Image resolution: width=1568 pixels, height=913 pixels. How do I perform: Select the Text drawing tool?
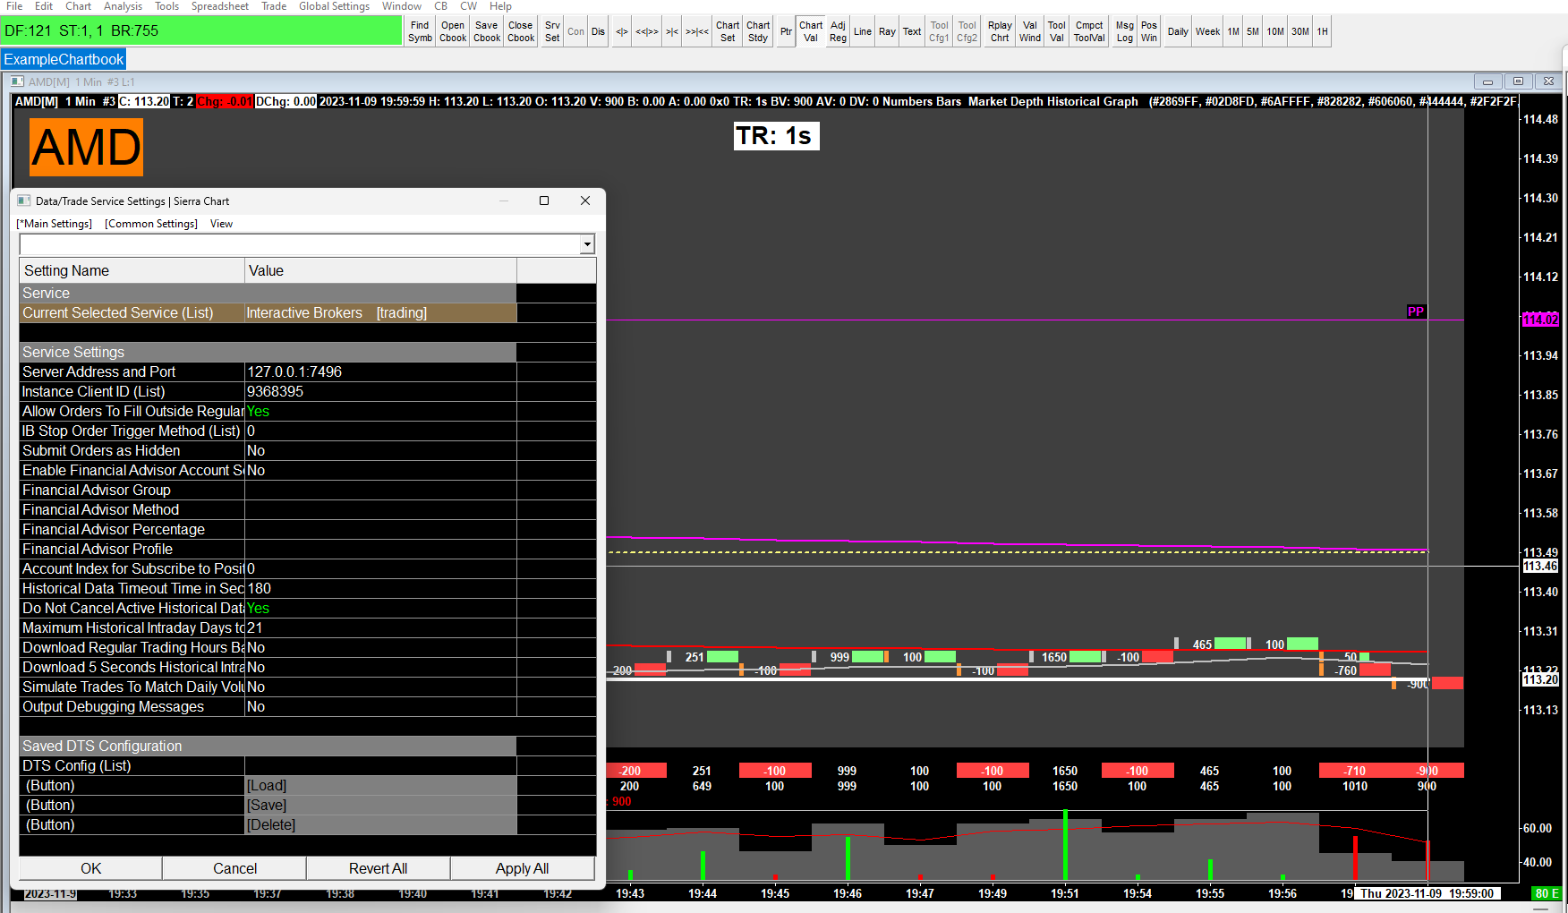click(x=912, y=31)
